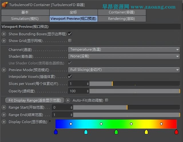This screenshot has height=142, width=183.
Task: Click gradient bias handle between blue and cyan
Action: (71, 124)
